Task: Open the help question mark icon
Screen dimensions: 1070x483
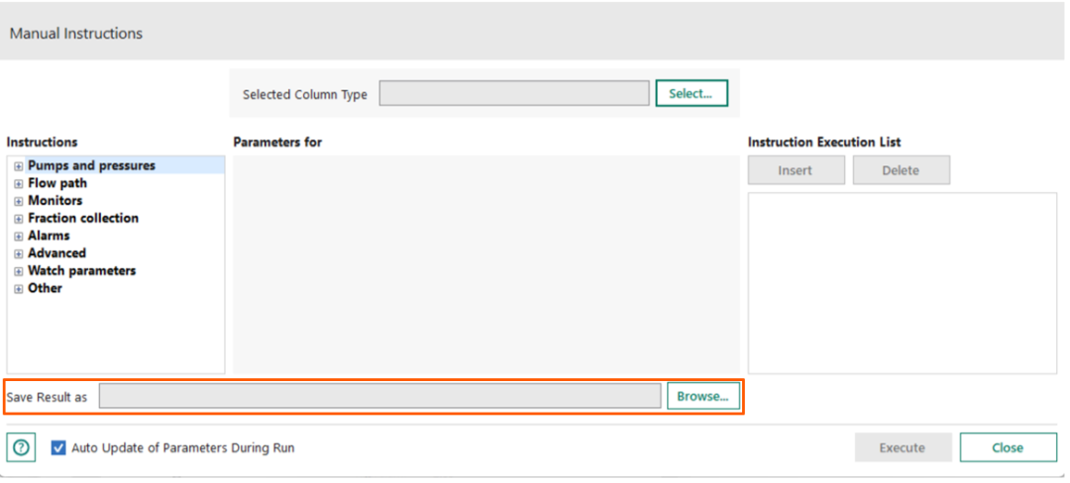Action: 22,447
